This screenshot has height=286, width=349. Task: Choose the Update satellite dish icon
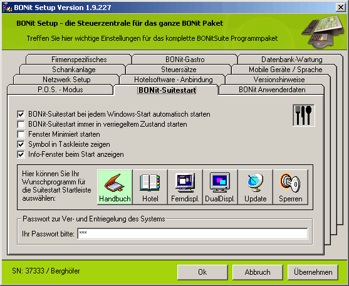point(255,187)
